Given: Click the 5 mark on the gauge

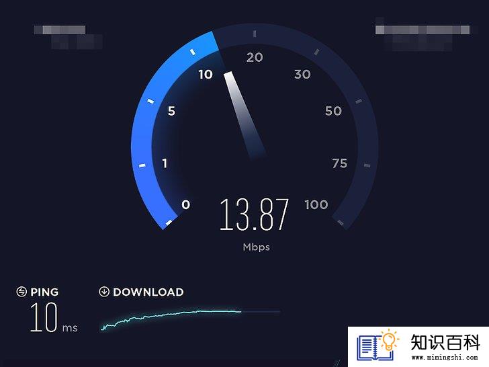Looking at the screenshot, I should (171, 111).
